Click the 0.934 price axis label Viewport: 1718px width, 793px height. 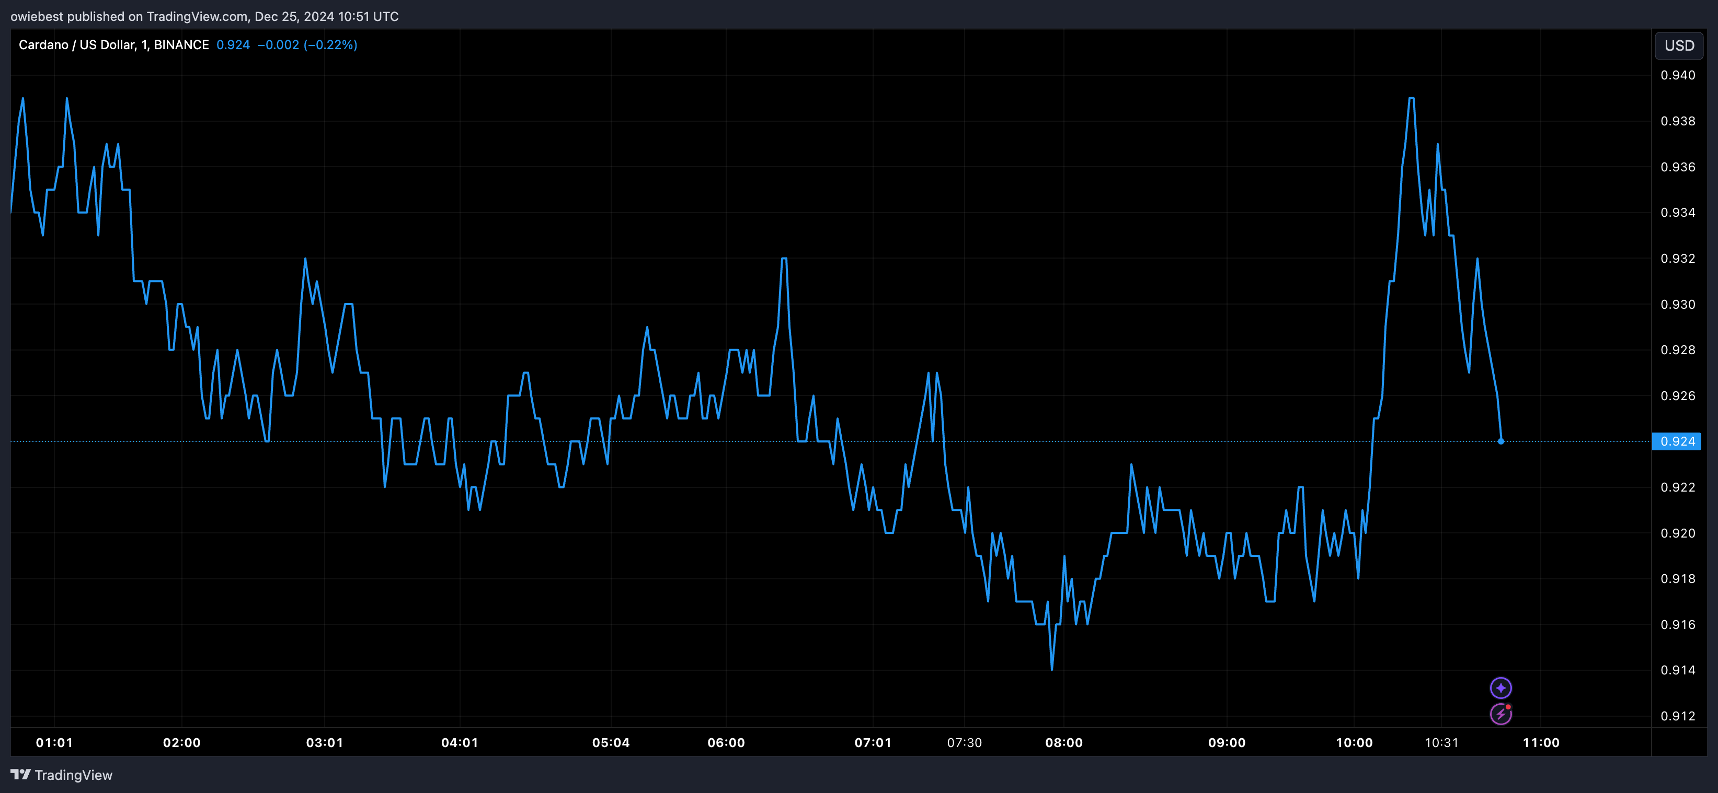coord(1677,213)
